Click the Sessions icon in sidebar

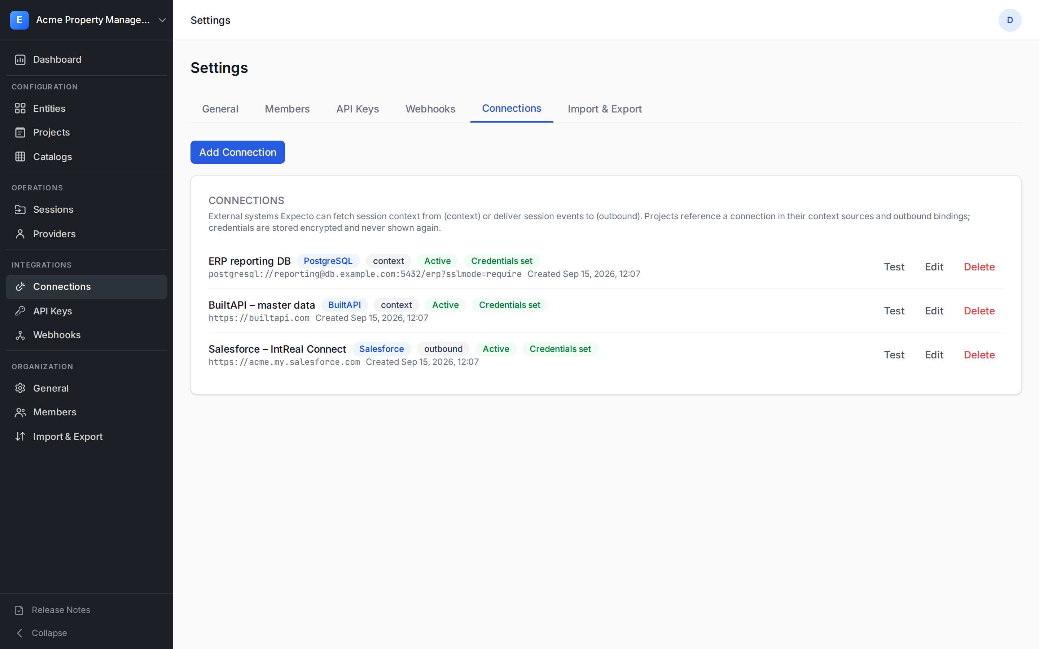20,209
